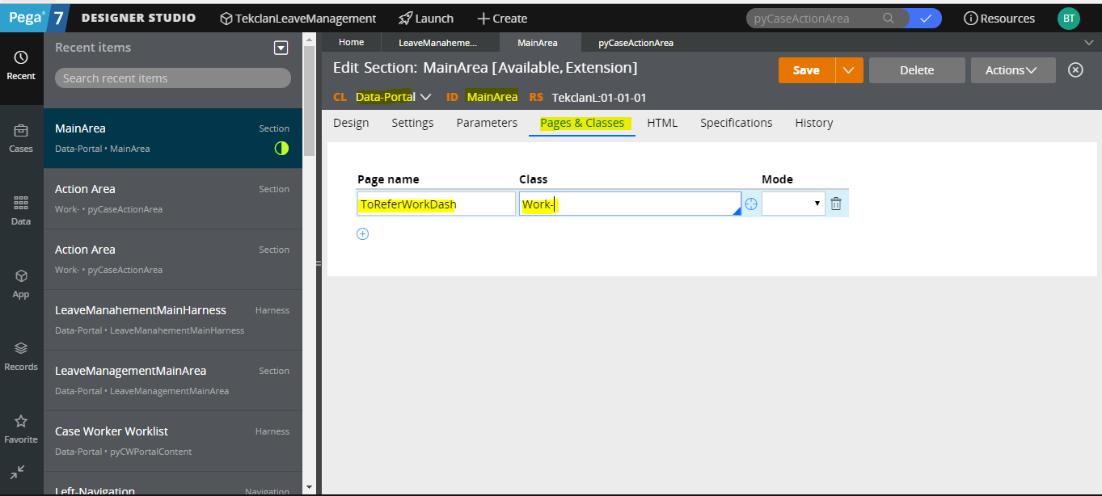Open the TekclanLeaveManagement application menu
This screenshot has height=496, width=1102.
(x=298, y=18)
